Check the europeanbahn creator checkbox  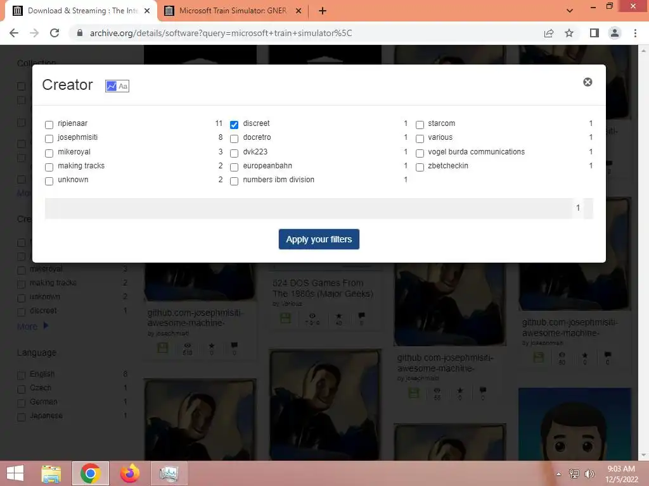click(235, 167)
